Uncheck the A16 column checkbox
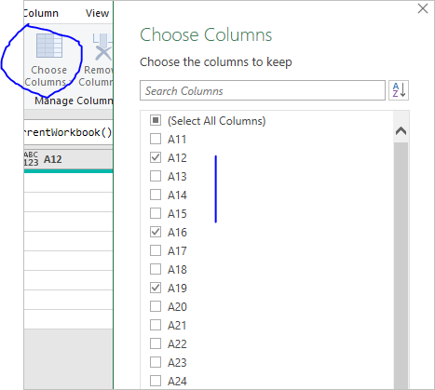 pyautogui.click(x=156, y=232)
